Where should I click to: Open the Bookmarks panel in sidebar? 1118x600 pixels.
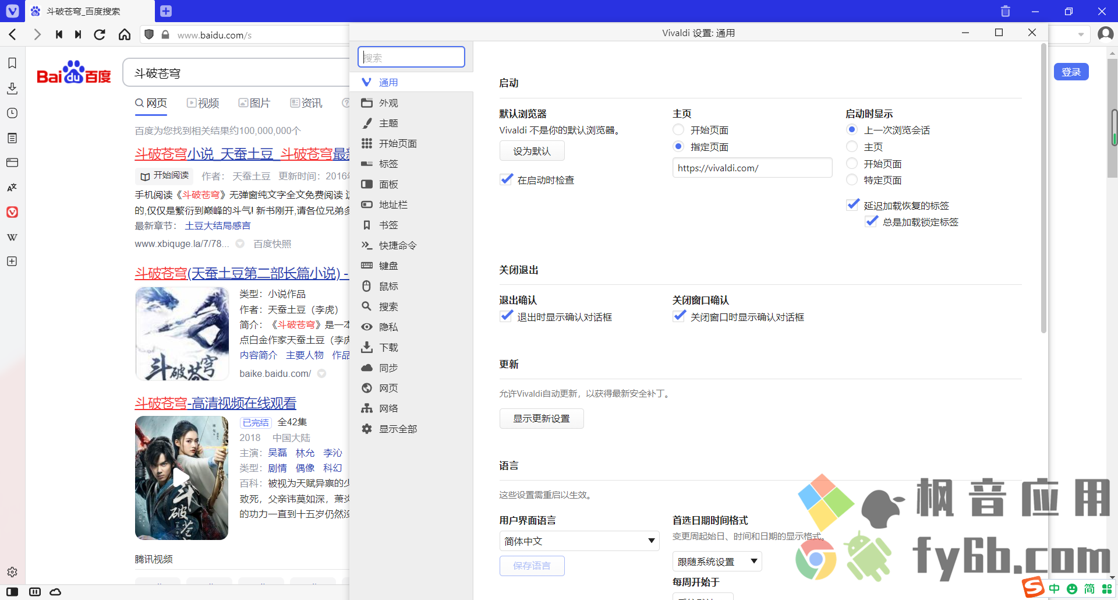12,63
